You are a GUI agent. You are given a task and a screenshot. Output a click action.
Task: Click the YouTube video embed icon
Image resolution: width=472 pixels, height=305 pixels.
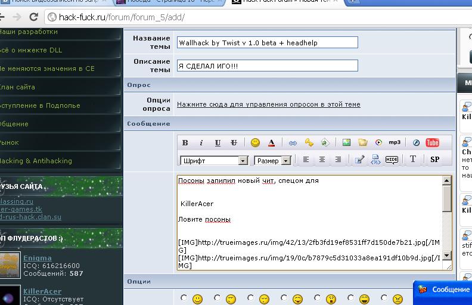pyautogui.click(x=433, y=143)
